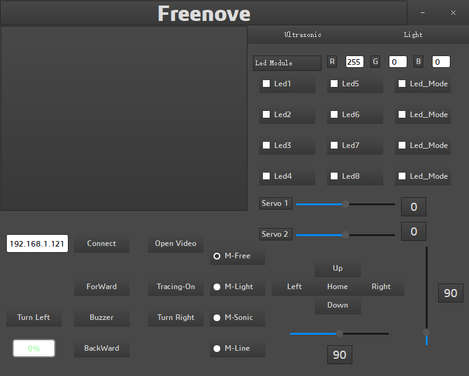Click the Left servo button

pos(294,287)
